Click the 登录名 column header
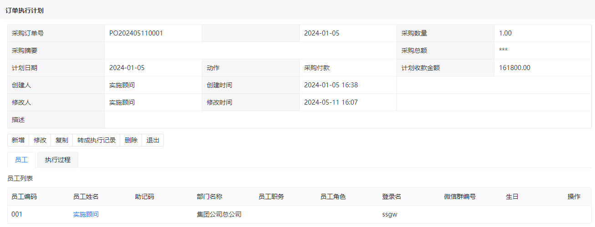Image resolution: width=595 pixels, height=227 pixels. tap(392, 197)
